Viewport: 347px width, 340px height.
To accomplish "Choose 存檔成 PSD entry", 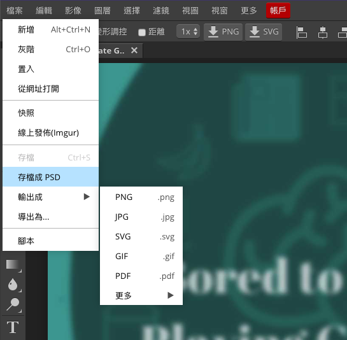I will pos(51,177).
